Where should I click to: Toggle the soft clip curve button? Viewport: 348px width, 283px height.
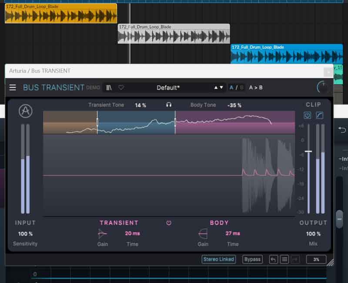pyautogui.click(x=320, y=115)
